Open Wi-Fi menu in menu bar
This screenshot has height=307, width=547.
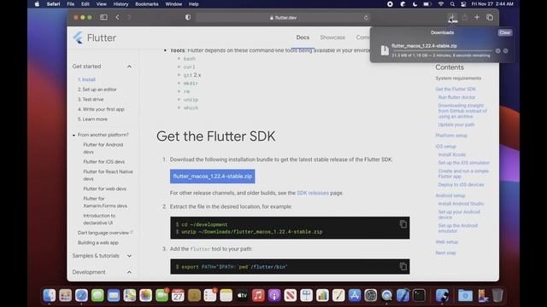[x=441, y=4]
